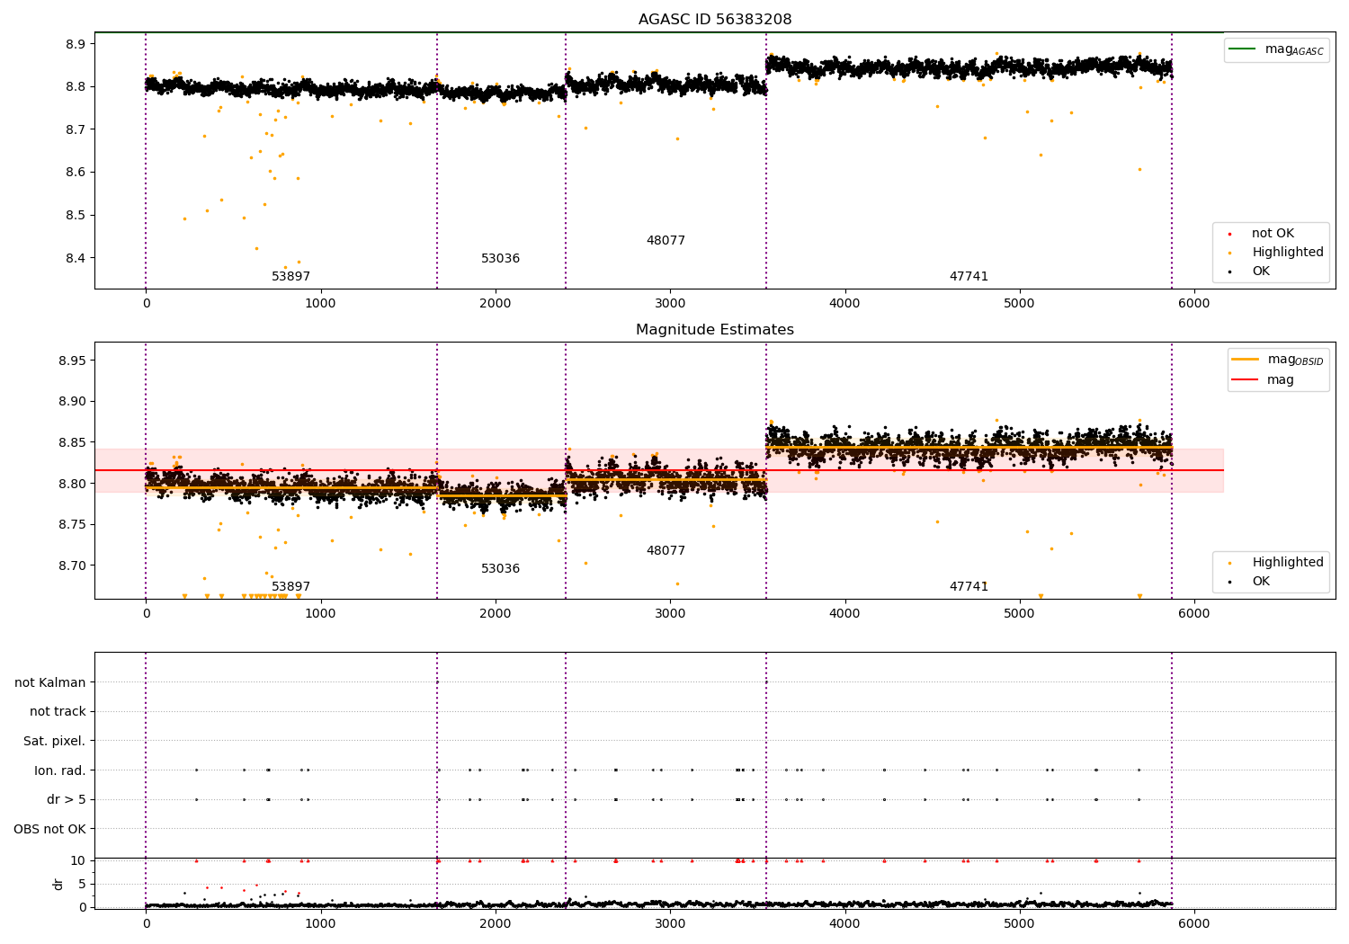Click the 8.75 y-axis tick label

point(73,525)
